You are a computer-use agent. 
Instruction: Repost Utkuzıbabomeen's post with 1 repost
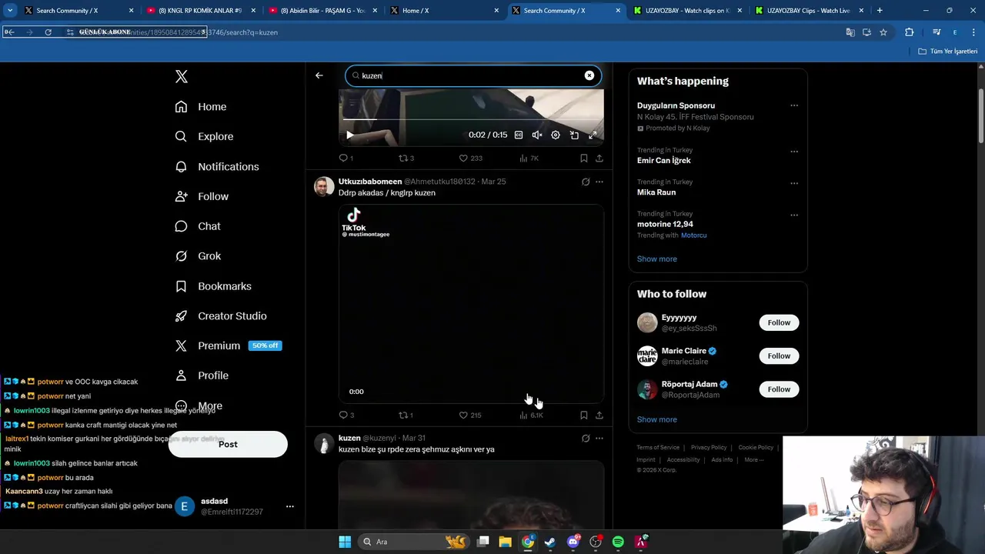[406, 415]
